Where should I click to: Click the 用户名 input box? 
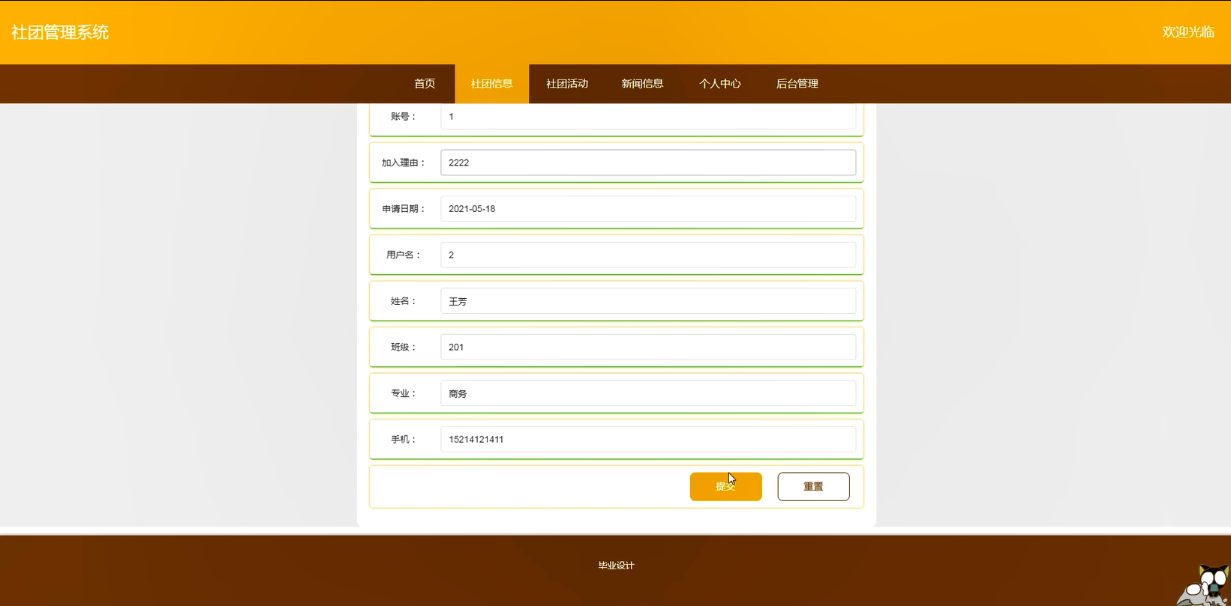click(647, 255)
